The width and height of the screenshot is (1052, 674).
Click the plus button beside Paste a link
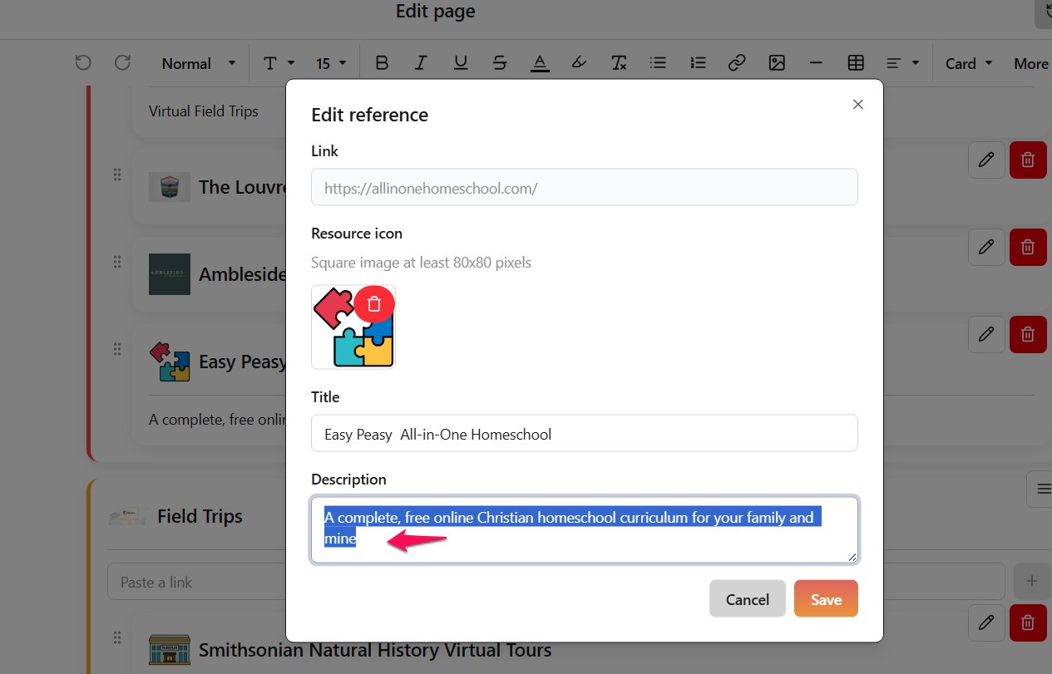[1032, 582]
